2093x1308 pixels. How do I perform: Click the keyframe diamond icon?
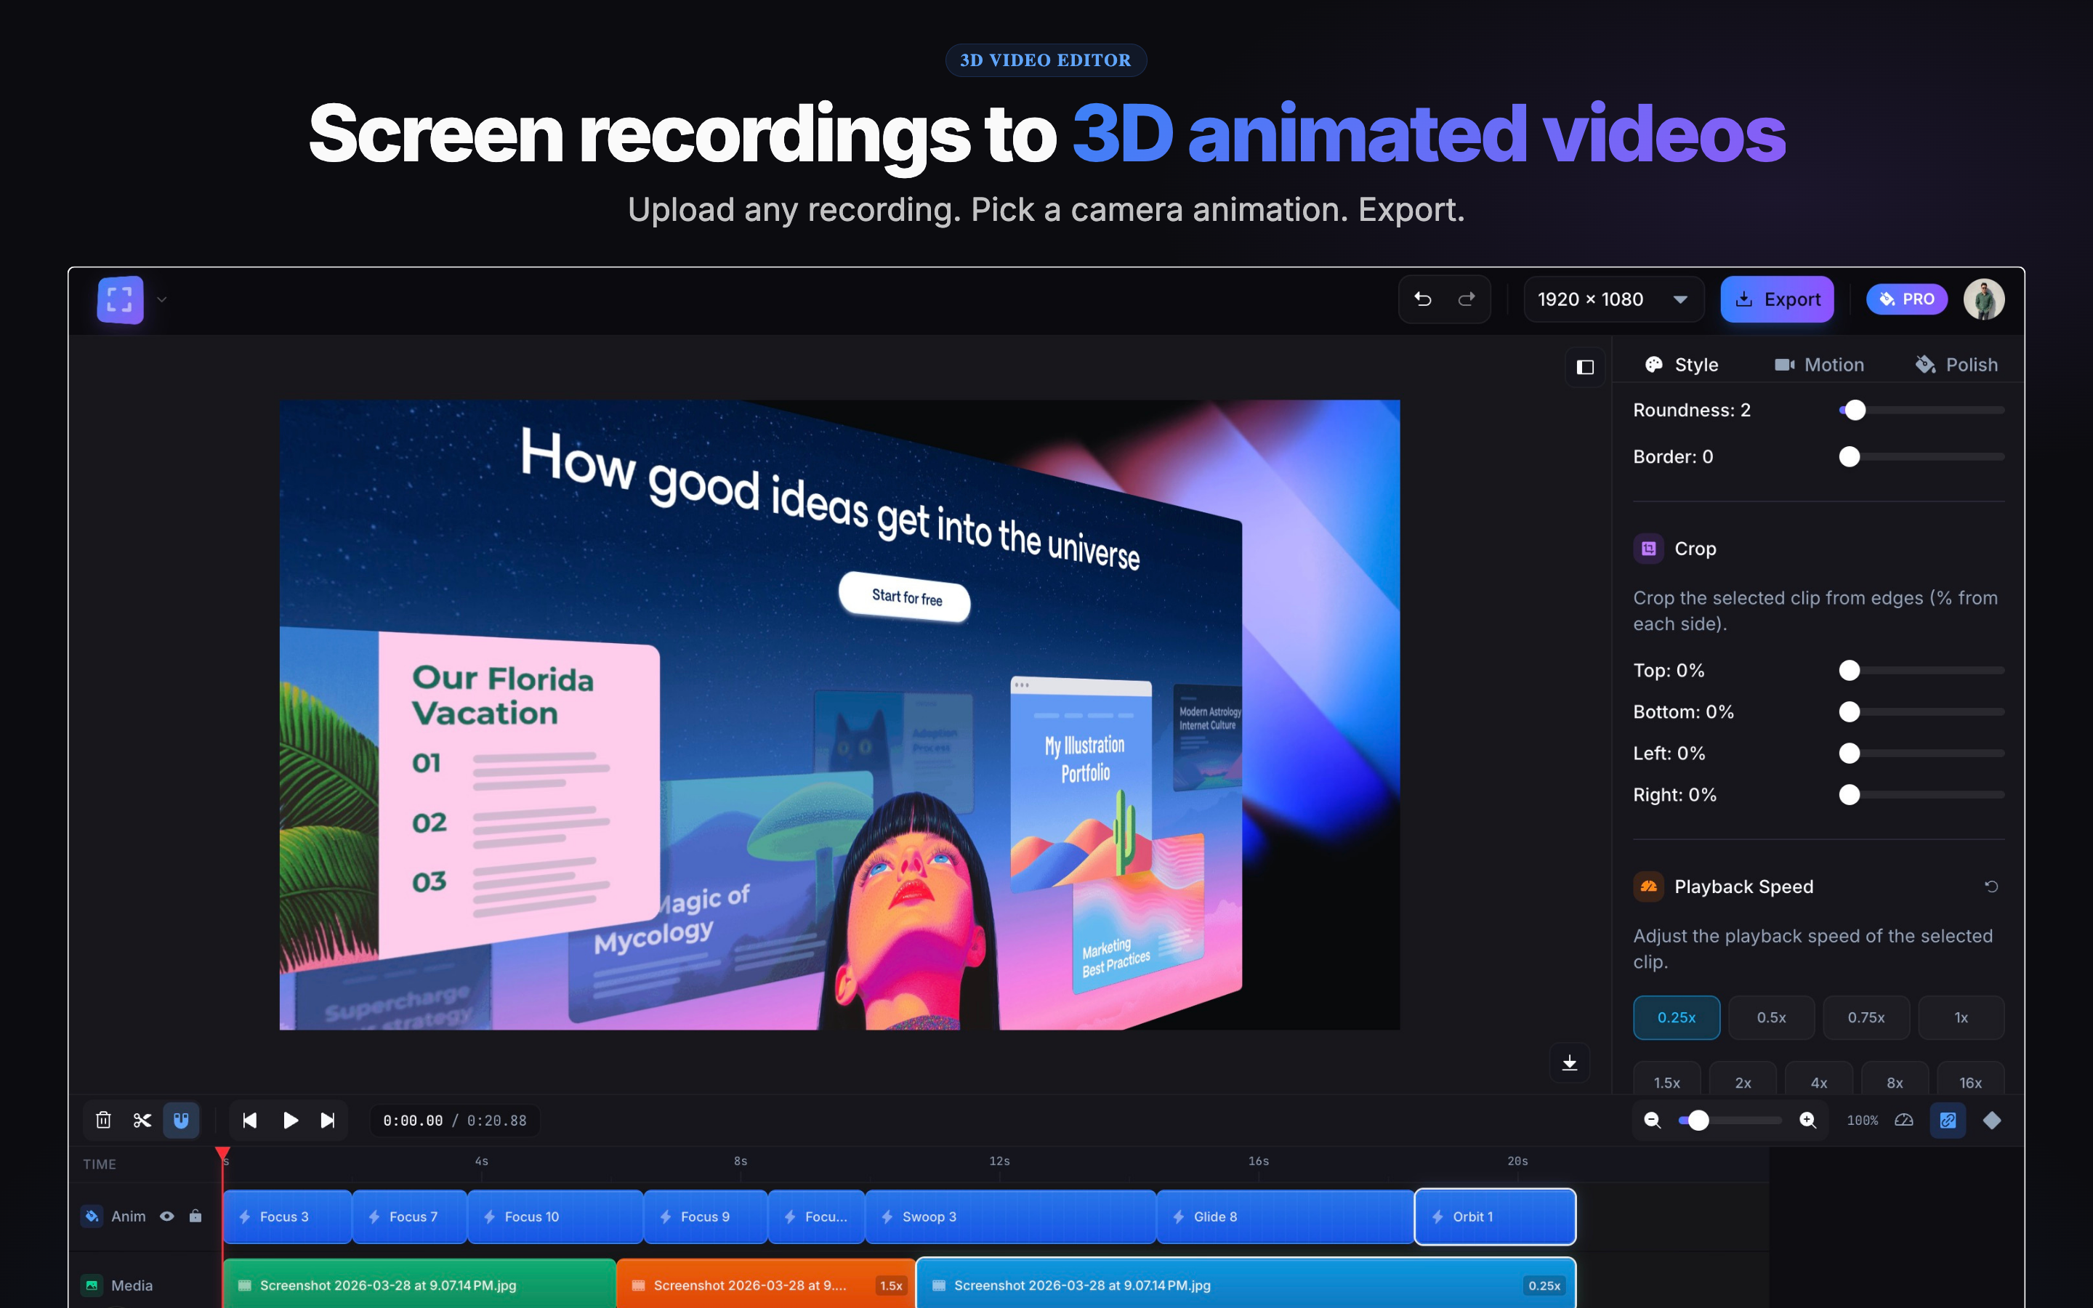click(1992, 1121)
